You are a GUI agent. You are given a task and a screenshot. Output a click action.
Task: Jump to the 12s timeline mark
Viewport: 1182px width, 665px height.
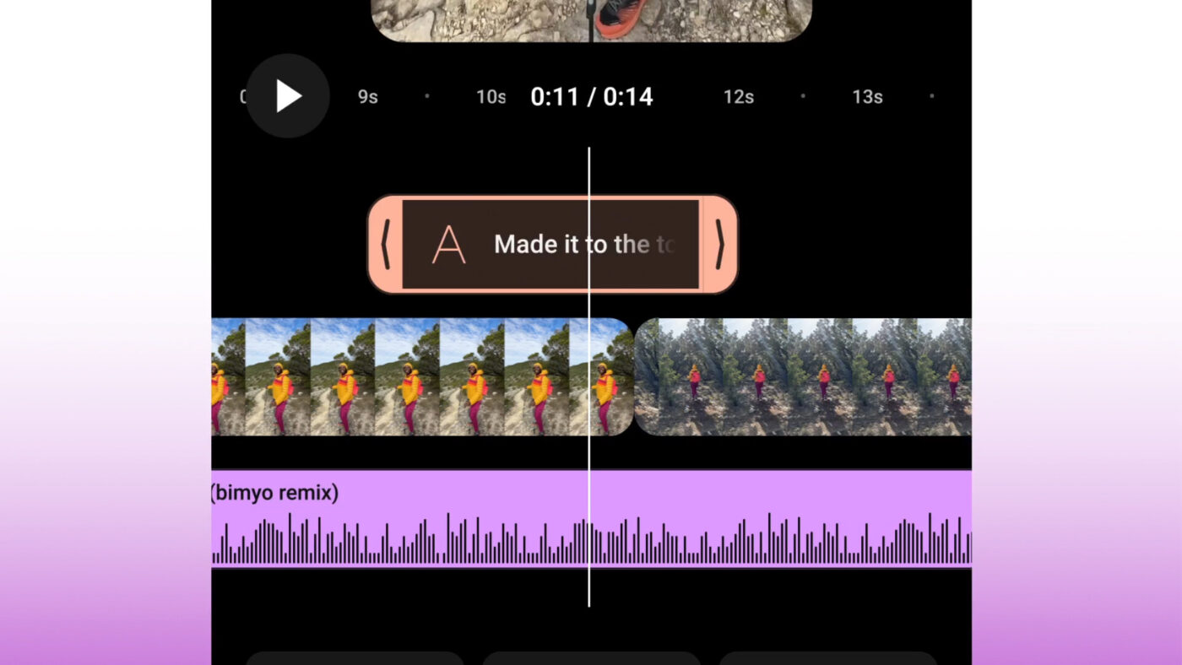coord(738,97)
